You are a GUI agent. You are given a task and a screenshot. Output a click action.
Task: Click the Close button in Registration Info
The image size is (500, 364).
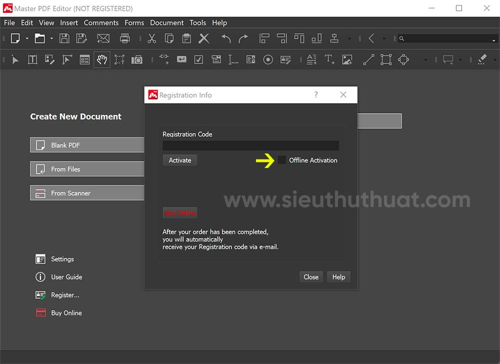pos(311,277)
